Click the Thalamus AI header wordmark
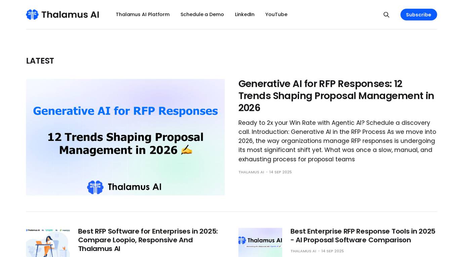This screenshot has height=257, width=457. coord(70,14)
